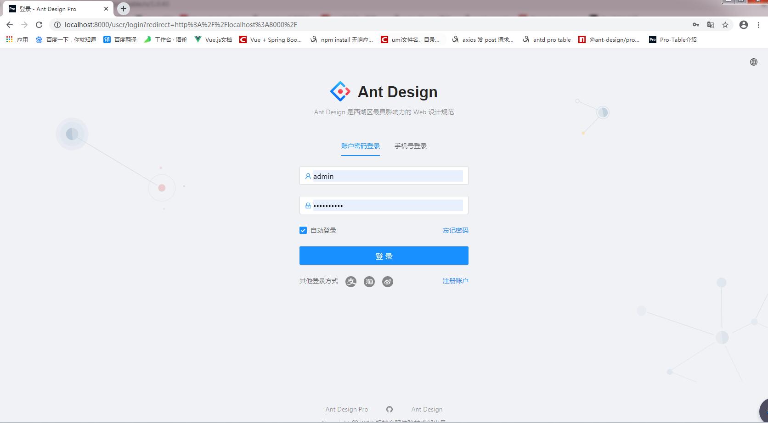768x423 pixels.
Task: Switch to 手机号登录 tab
Action: click(x=411, y=146)
